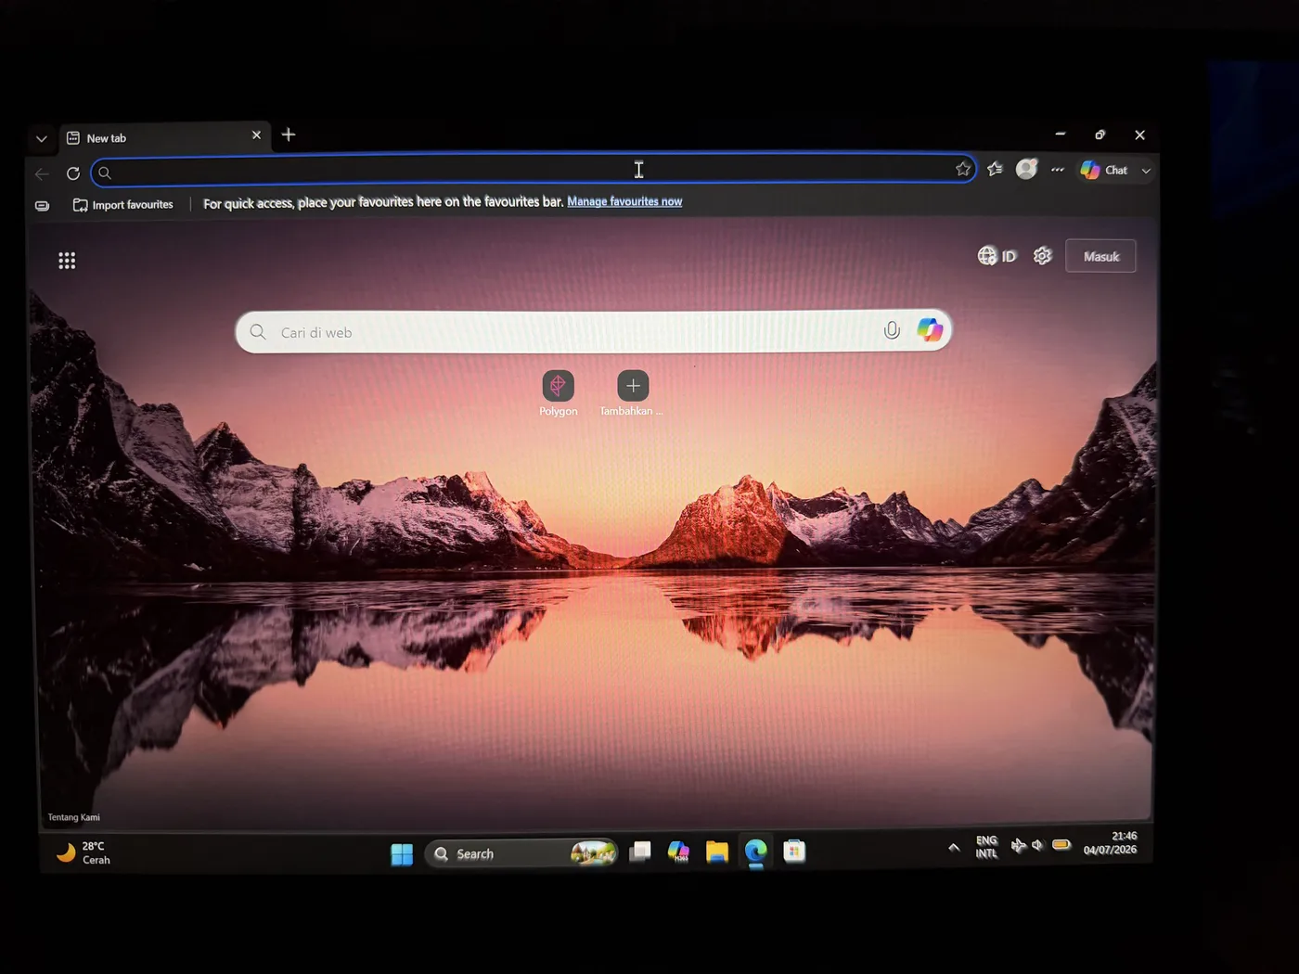
Task: Show hidden tray icons chevron
Action: (x=954, y=847)
